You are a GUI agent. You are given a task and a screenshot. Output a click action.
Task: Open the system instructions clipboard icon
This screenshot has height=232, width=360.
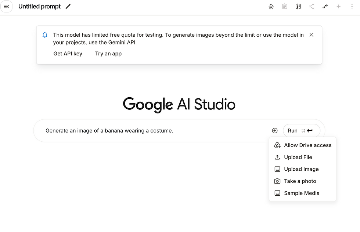[285, 7]
